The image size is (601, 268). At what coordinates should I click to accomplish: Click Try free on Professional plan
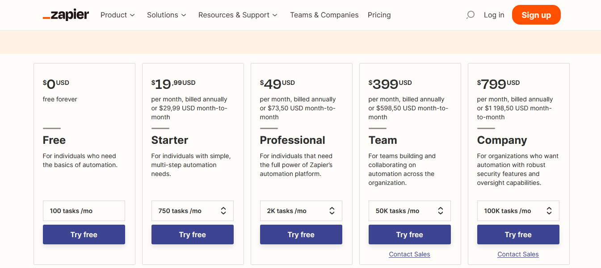(x=301, y=234)
